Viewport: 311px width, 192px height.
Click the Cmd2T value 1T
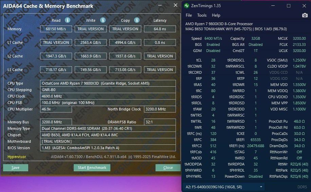click(255, 51)
